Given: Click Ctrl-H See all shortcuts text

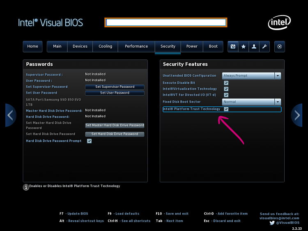Looking at the screenshot, I should click(129, 221).
